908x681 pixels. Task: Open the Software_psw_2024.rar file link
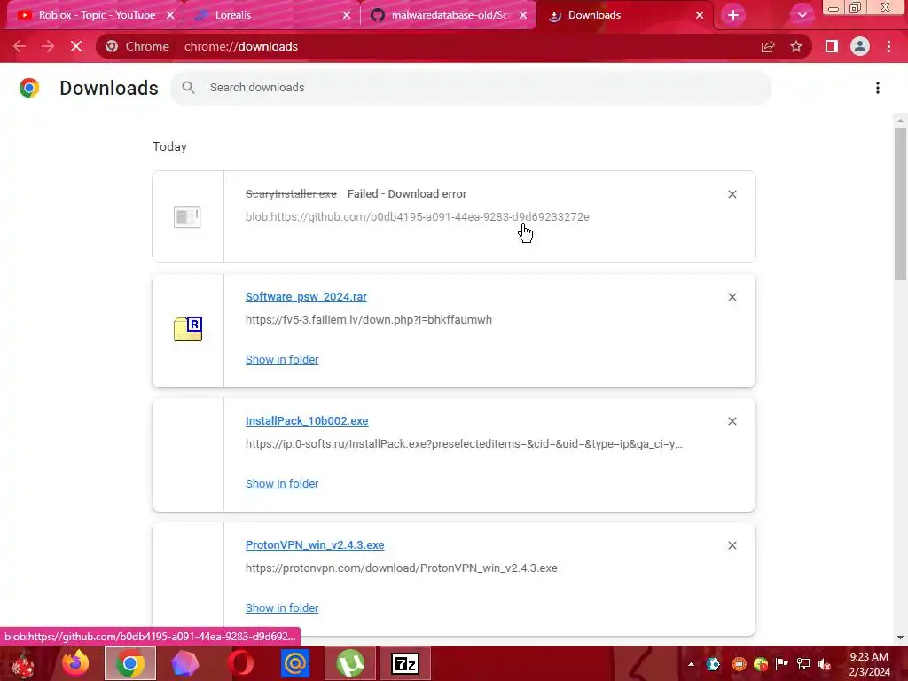click(306, 296)
